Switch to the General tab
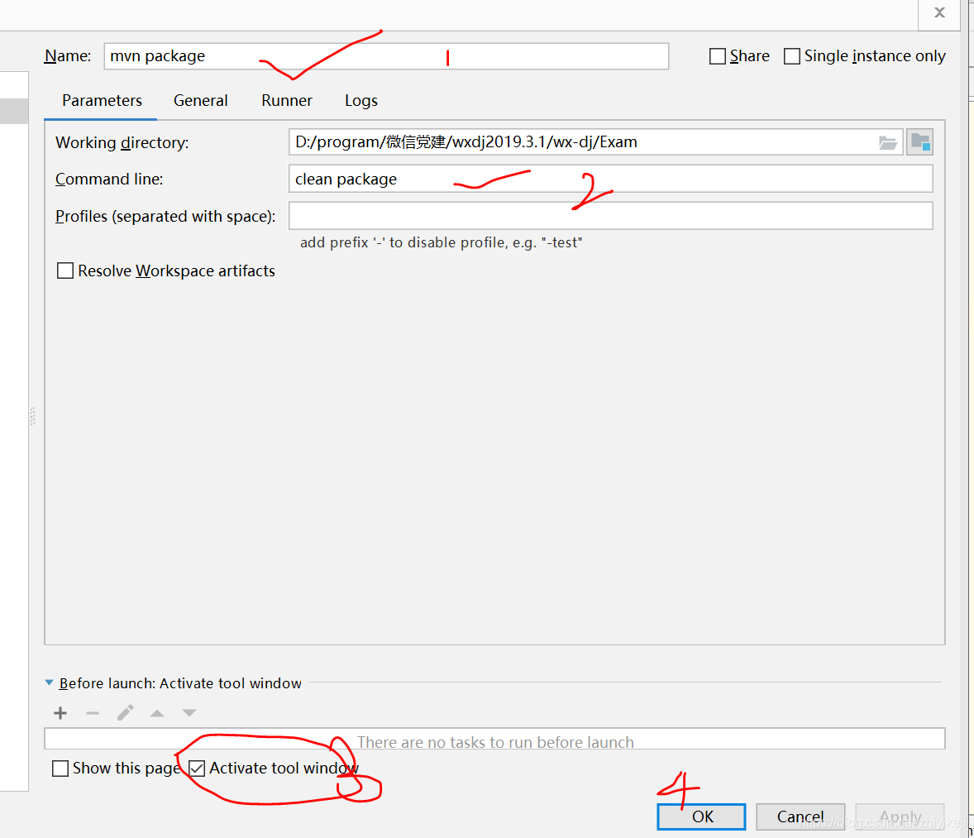 201,101
